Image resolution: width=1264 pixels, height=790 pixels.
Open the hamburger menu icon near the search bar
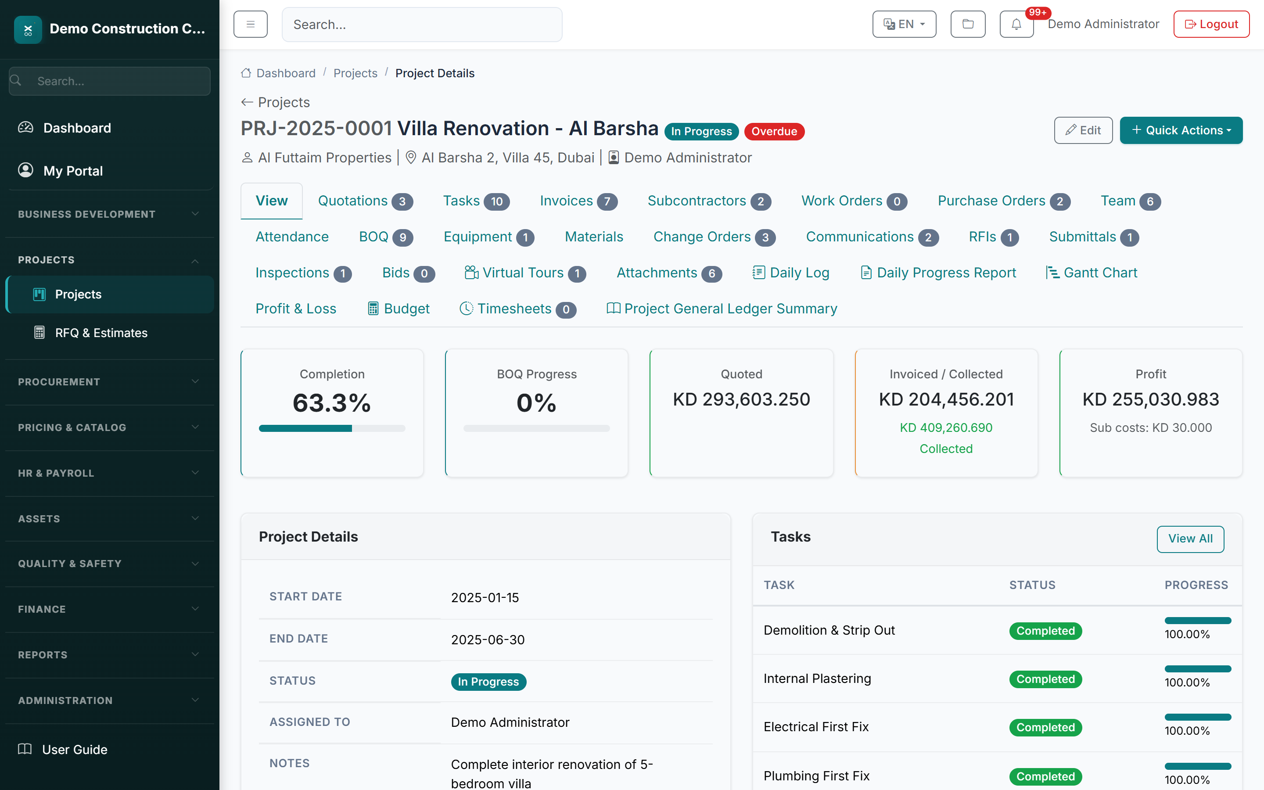click(250, 24)
